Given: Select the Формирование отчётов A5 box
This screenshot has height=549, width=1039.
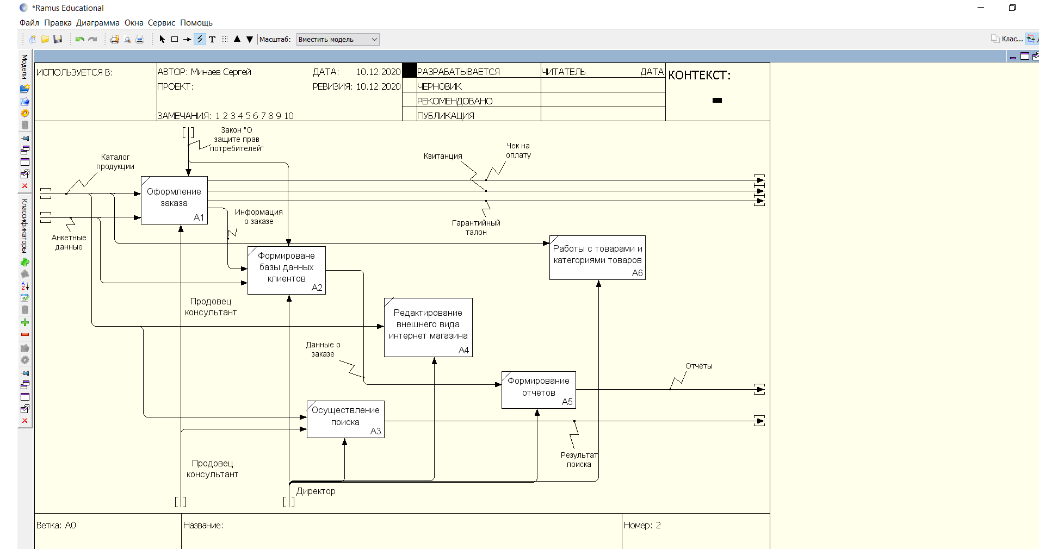Looking at the screenshot, I should tap(539, 390).
